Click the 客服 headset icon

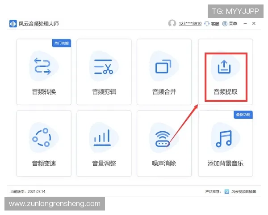coord(207,23)
